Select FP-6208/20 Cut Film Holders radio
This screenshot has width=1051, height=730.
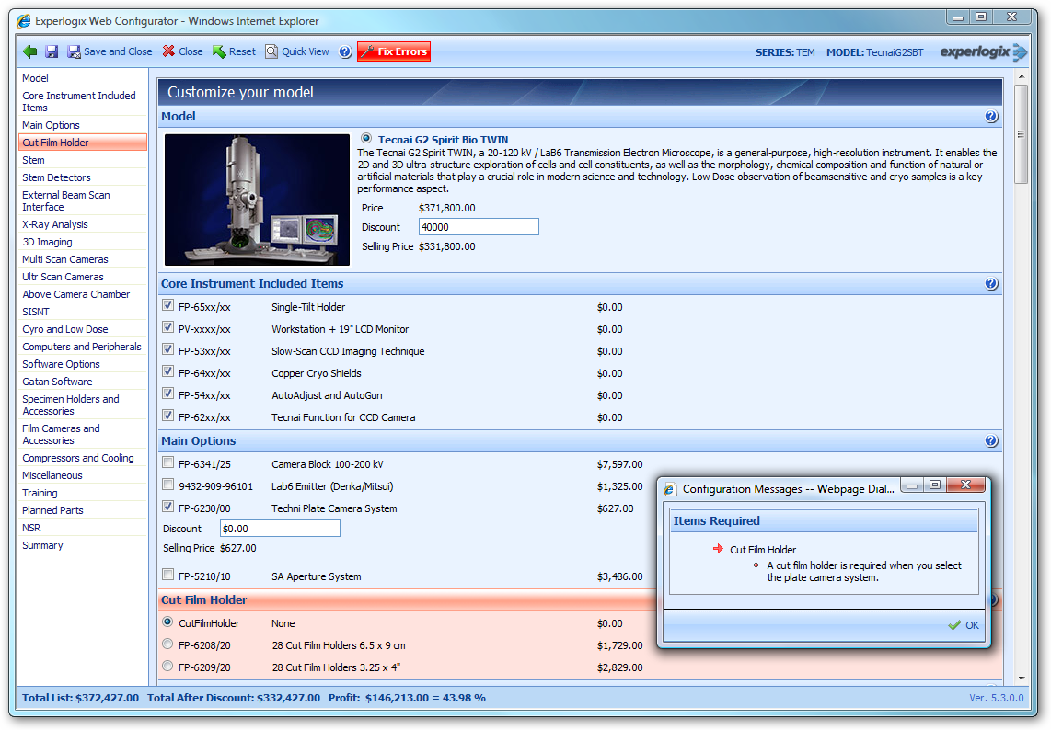[167, 644]
